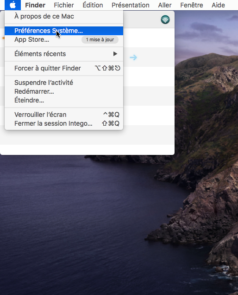
Task: Open App Store… from the Apple menu
Action: (x=64, y=39)
